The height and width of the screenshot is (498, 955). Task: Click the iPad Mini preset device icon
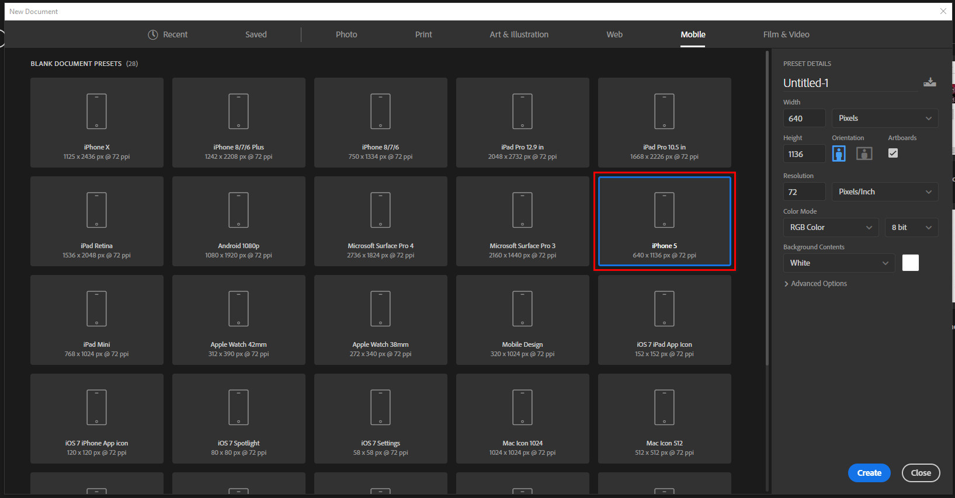(96, 308)
